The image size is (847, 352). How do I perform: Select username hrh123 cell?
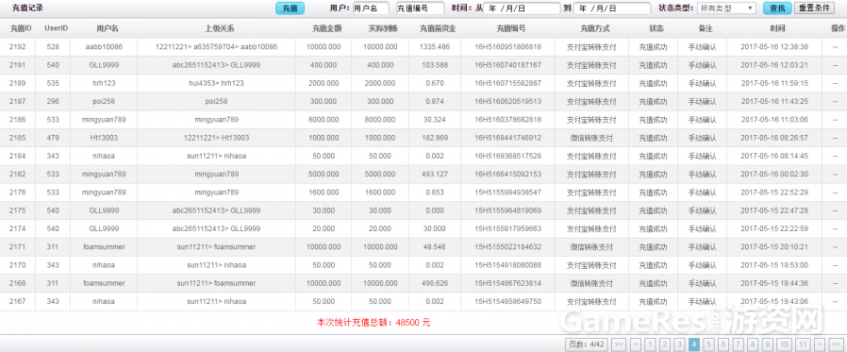click(104, 83)
